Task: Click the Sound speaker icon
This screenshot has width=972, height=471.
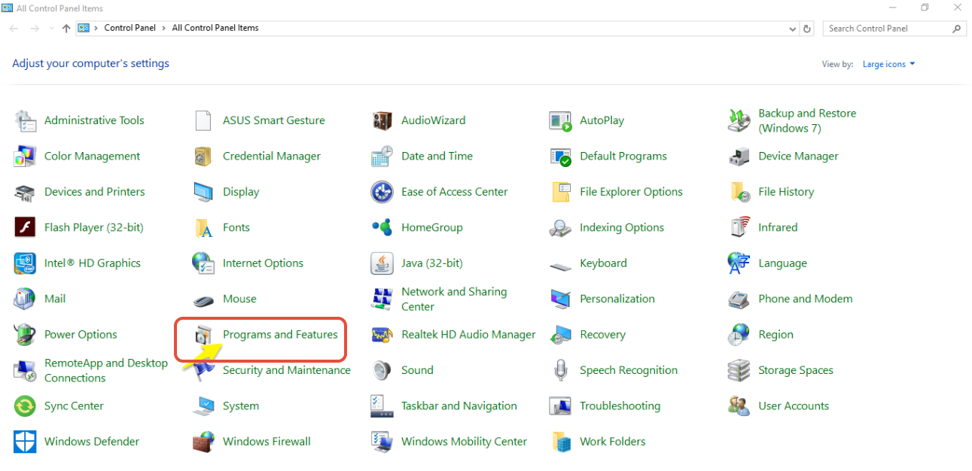Action: point(382,370)
